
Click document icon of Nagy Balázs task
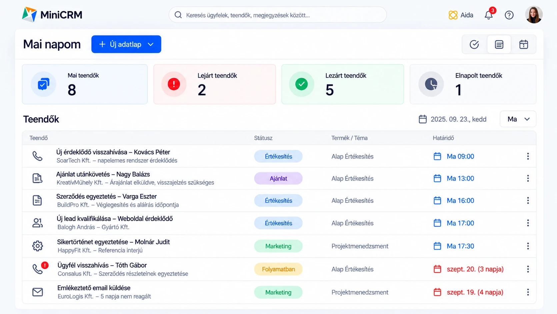click(37, 178)
